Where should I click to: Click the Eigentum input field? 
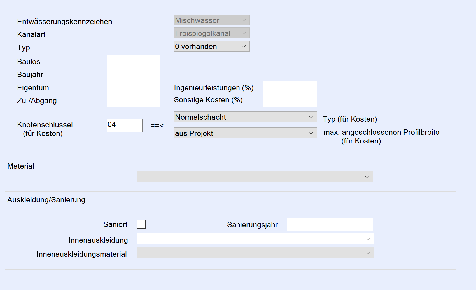[133, 87]
